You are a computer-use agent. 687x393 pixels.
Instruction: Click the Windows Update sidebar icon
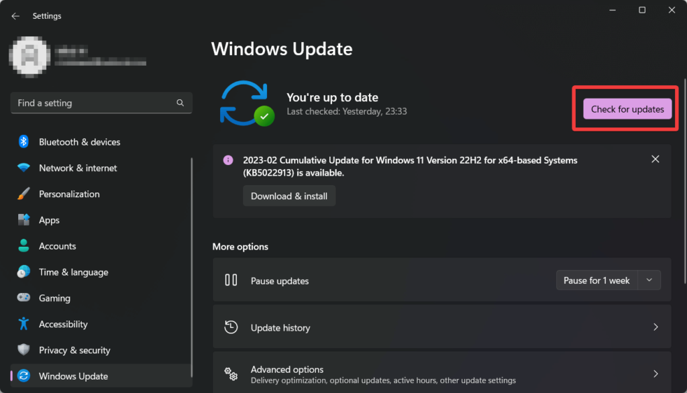23,376
